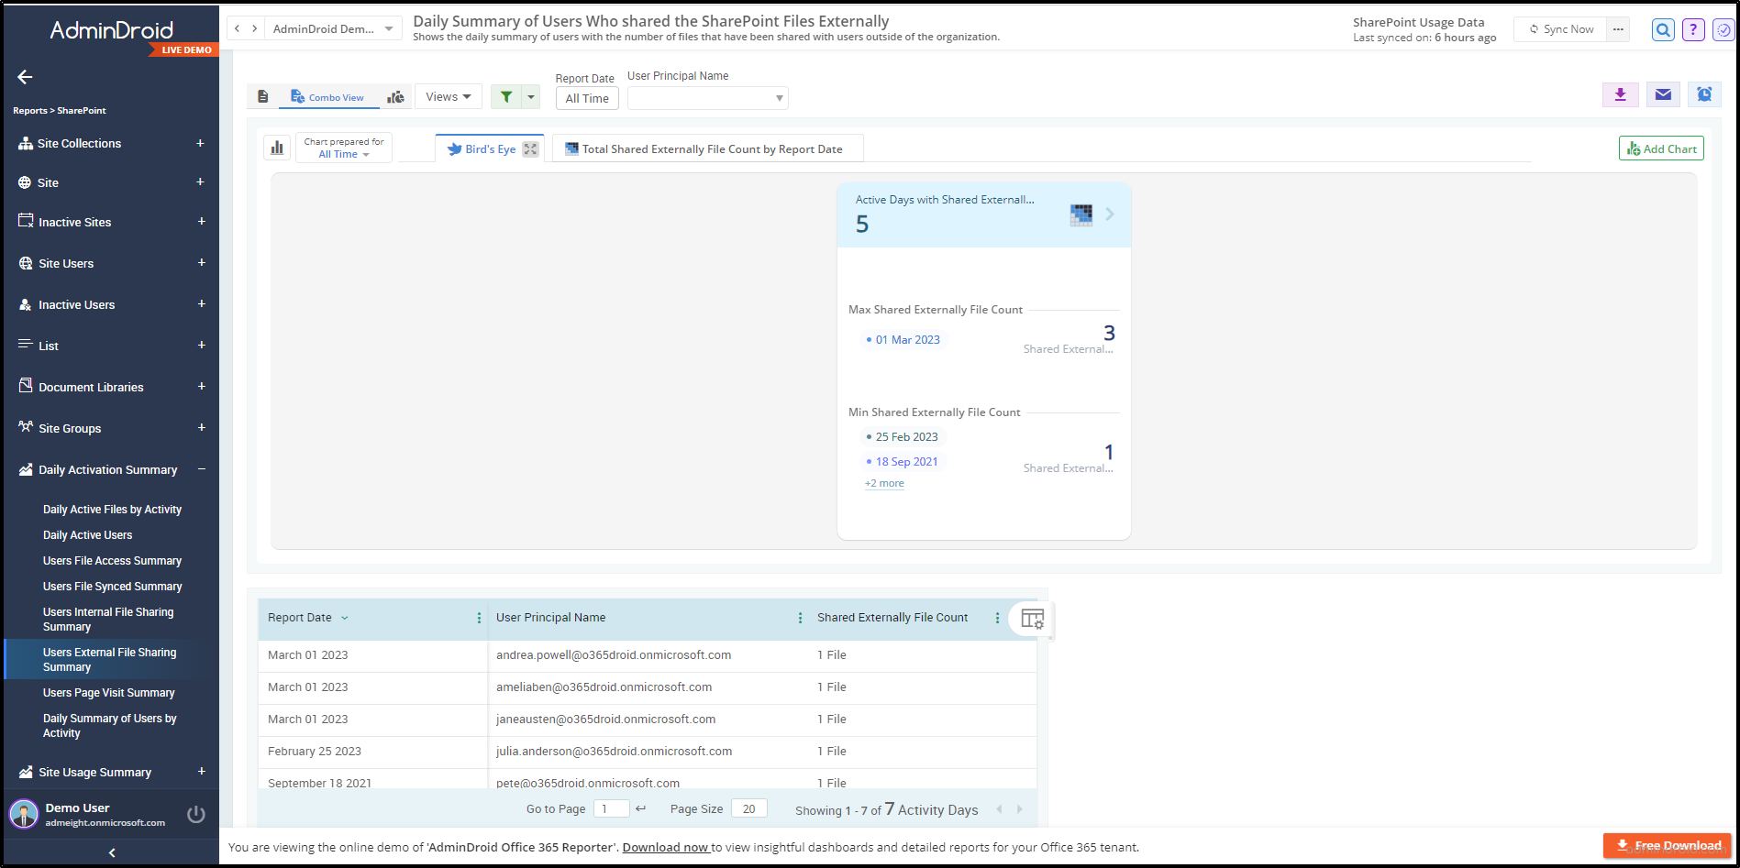
Task: Select Users Page Visit Summary in sidebar
Action: [109, 692]
